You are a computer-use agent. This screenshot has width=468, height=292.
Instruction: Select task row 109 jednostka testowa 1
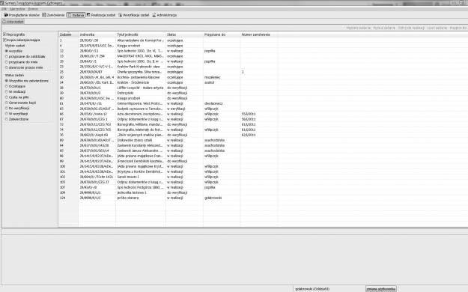pos(263,192)
